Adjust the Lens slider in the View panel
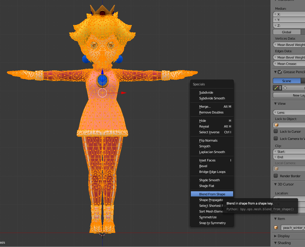Viewport: 305px width, 247px height. coord(289,112)
